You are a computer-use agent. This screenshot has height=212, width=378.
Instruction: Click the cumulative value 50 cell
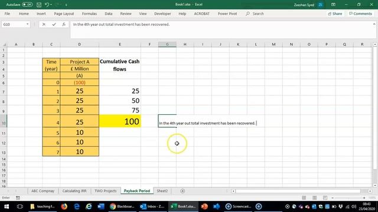(120, 101)
